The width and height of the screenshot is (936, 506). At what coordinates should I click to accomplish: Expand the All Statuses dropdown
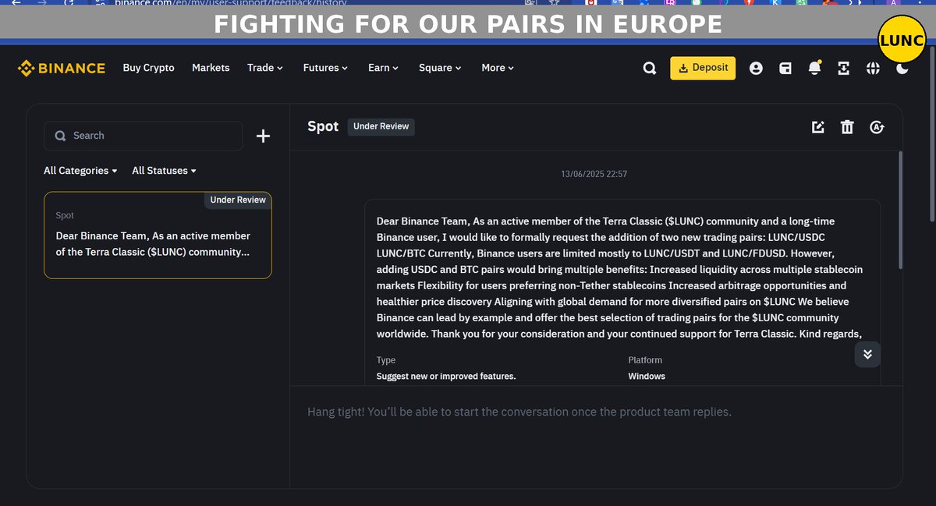[x=164, y=171]
